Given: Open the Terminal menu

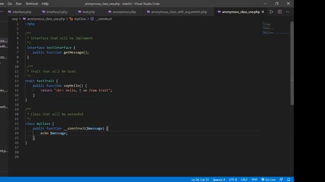Looking at the screenshot, I should 31,4.
